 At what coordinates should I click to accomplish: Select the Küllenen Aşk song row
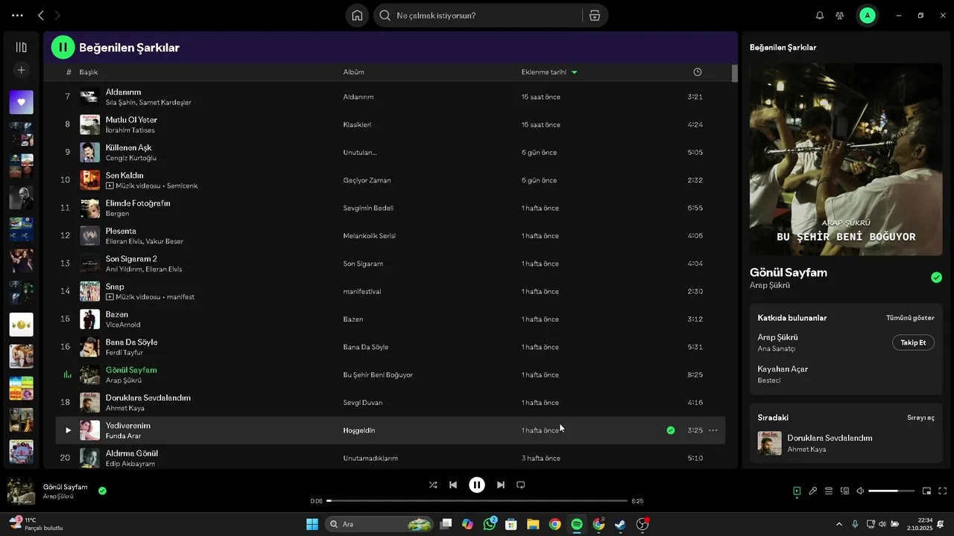390,152
